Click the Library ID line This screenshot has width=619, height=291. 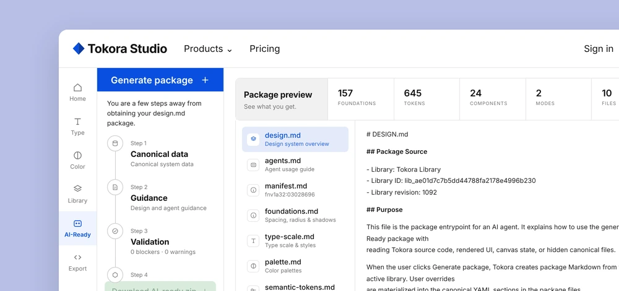point(451,181)
